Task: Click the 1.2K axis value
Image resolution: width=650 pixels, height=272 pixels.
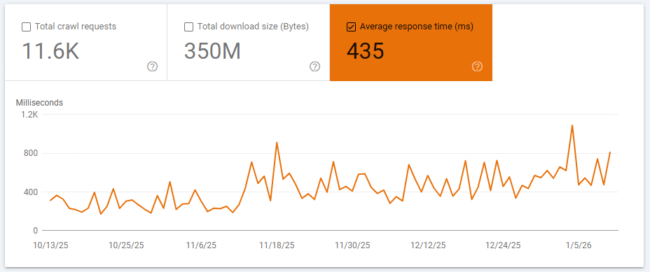Action: [x=30, y=115]
